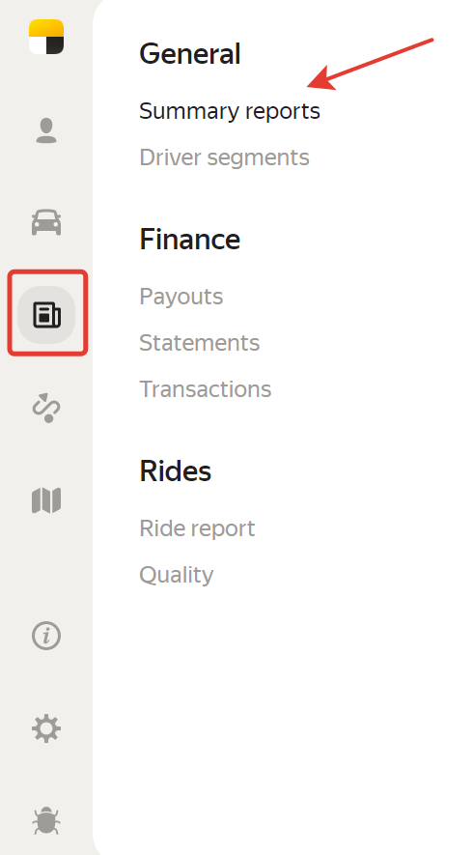473x855 pixels.
Task: Open the Drivers profile icon in sidebar
Action: [46, 130]
